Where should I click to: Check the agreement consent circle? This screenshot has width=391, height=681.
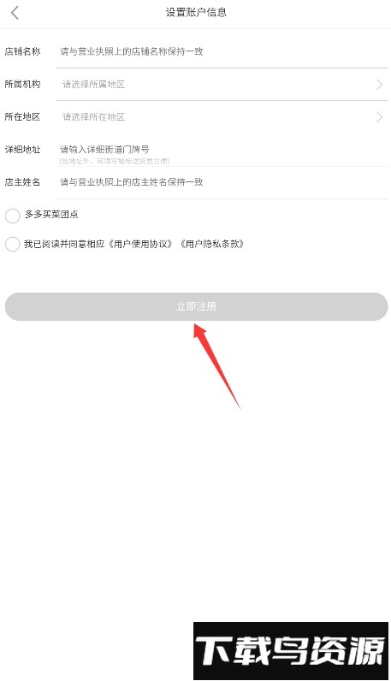pyautogui.click(x=12, y=244)
